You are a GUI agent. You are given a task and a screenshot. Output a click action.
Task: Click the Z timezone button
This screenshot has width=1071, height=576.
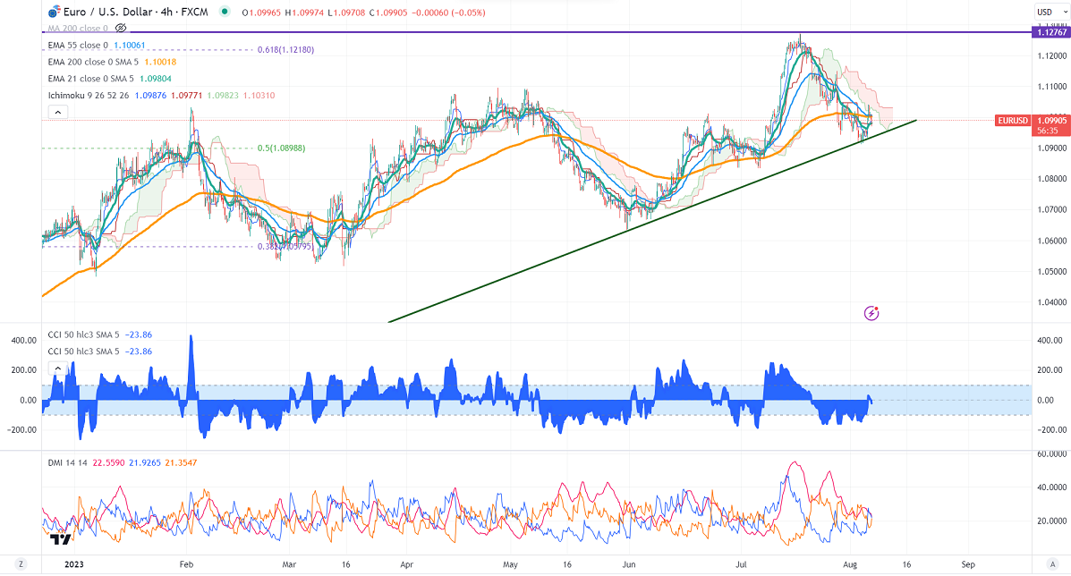[x=21, y=564]
